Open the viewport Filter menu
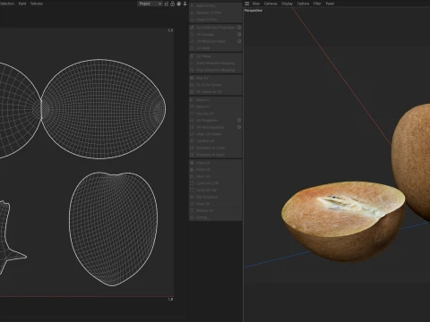The width and height of the screenshot is (430, 322). point(317,4)
